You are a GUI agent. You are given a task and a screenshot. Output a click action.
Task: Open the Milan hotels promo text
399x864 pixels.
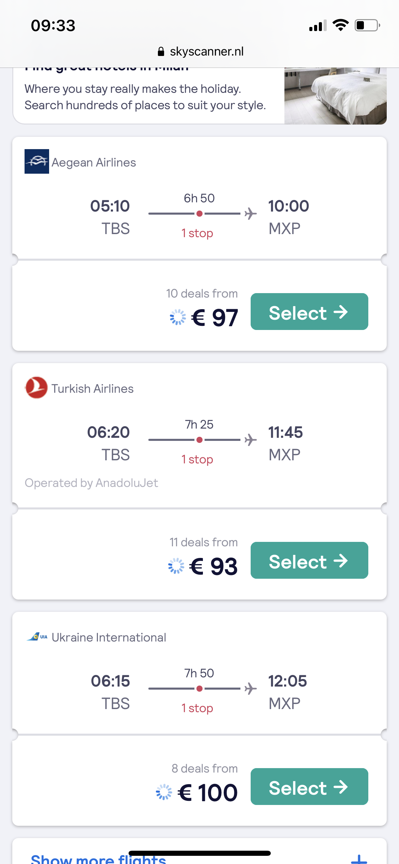click(x=145, y=97)
